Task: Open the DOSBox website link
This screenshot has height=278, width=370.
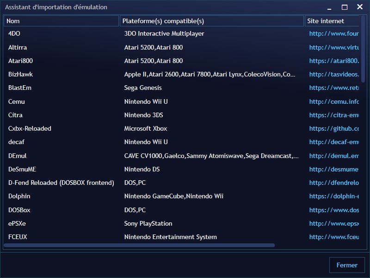Action: [334, 210]
